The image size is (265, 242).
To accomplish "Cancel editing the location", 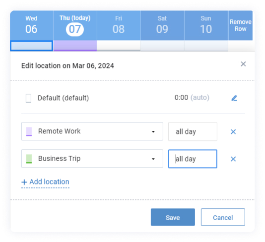I will (x=223, y=217).
